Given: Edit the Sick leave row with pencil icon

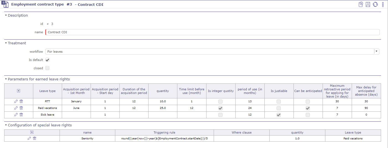Looking at the screenshot, I should click(x=16, y=115).
